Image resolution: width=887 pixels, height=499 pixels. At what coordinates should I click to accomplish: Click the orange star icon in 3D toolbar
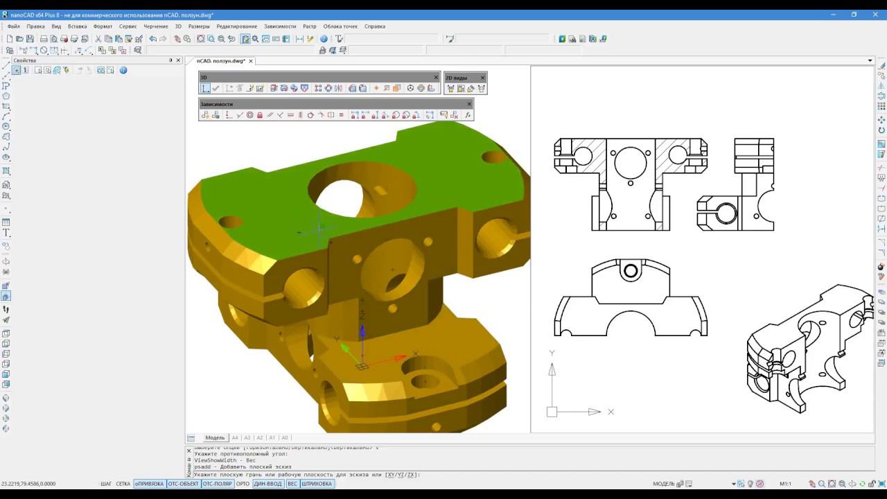click(x=376, y=88)
